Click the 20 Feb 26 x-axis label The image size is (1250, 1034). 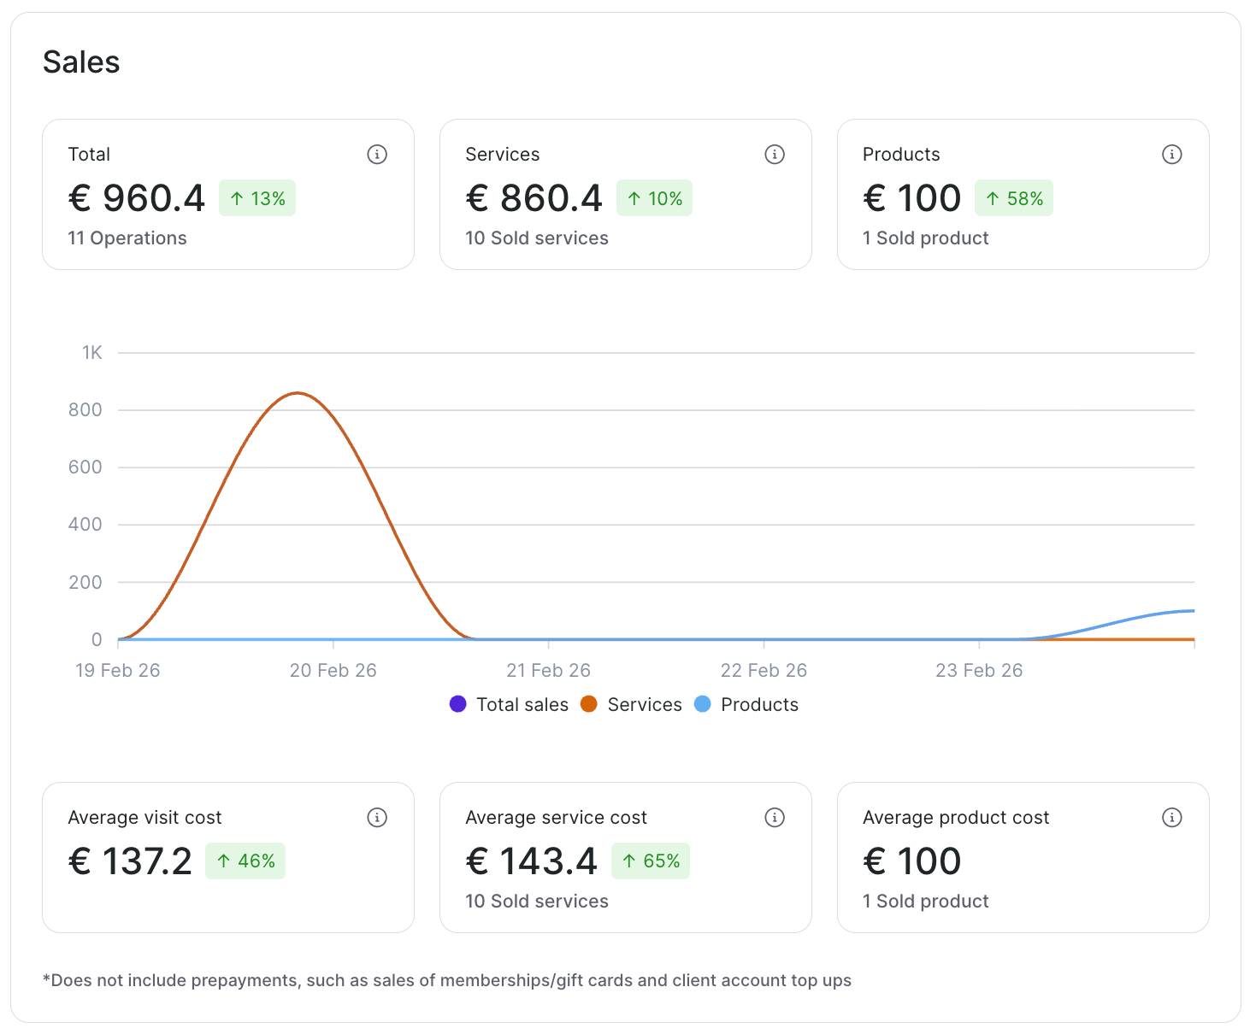333,671
